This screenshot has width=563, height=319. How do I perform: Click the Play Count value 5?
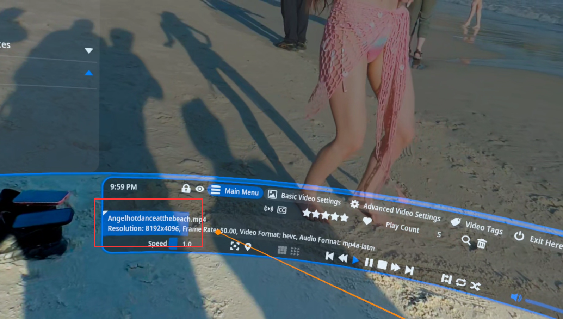click(439, 234)
